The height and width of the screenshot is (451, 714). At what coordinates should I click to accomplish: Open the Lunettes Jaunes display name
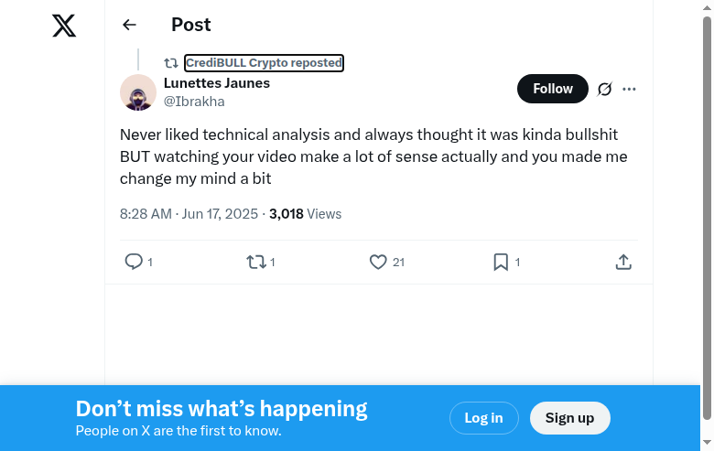(217, 83)
